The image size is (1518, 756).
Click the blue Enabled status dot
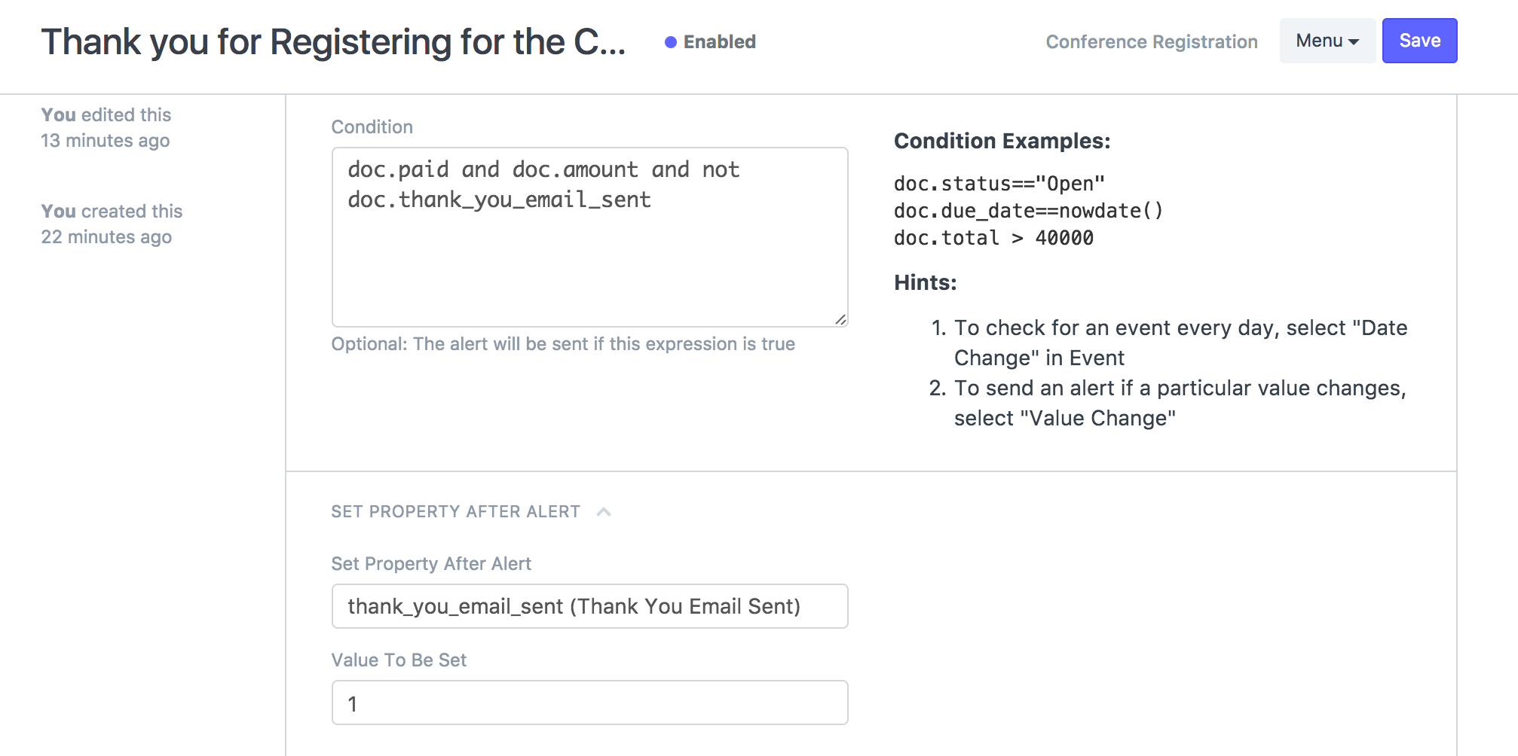(x=670, y=42)
